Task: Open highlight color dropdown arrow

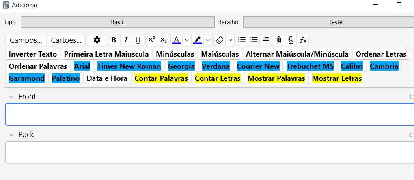Action: (x=208, y=40)
